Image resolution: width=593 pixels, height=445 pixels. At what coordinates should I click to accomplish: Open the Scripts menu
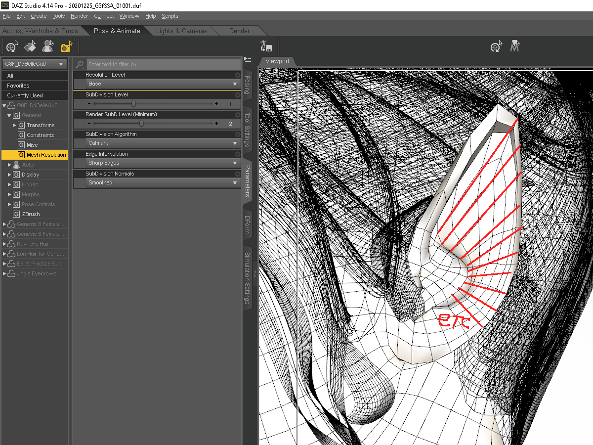click(170, 16)
